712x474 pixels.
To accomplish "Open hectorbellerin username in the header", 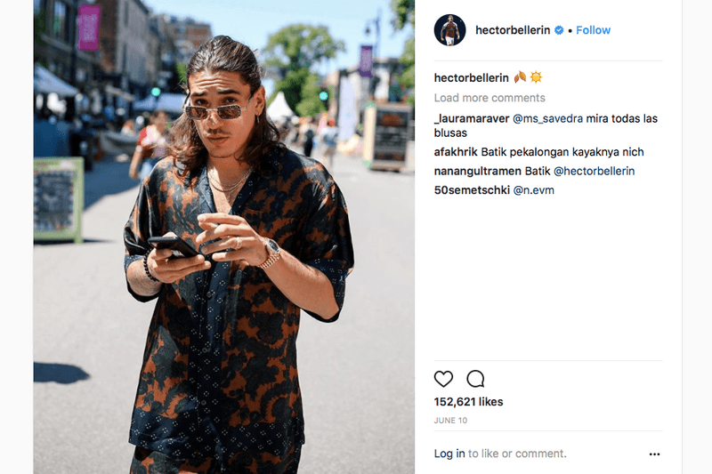I will point(513,30).
